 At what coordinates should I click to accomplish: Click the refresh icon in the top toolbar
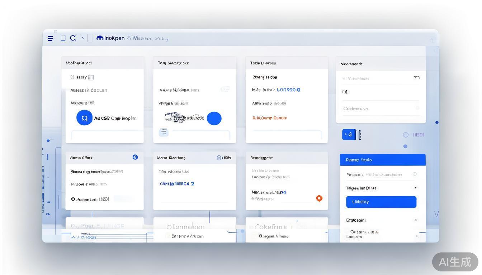pyautogui.click(x=73, y=38)
